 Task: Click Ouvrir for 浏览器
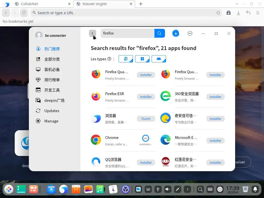pos(146,119)
